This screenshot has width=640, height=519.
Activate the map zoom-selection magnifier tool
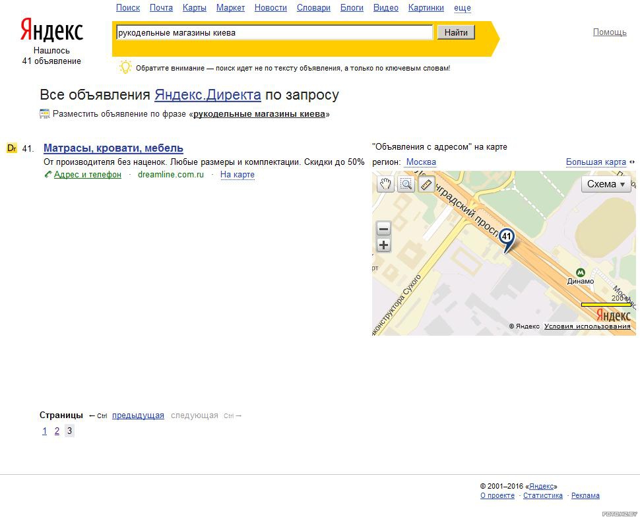click(x=406, y=185)
